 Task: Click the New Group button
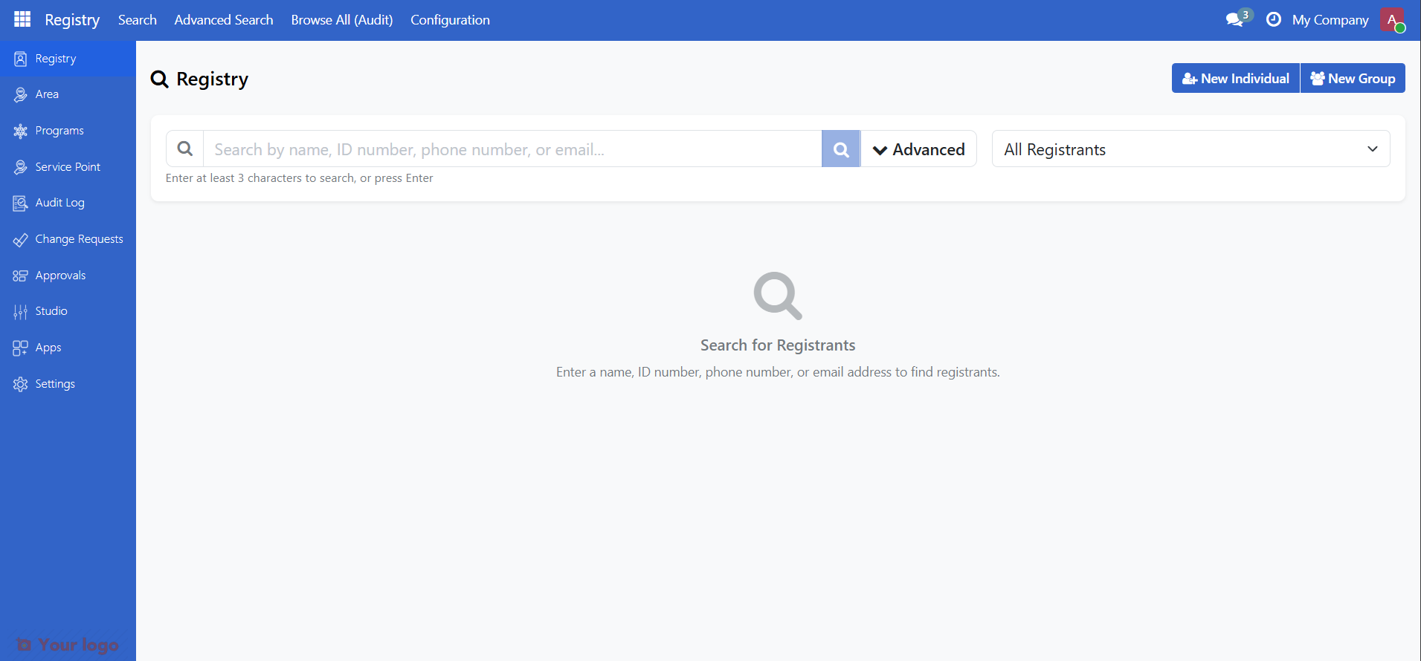[1353, 78]
